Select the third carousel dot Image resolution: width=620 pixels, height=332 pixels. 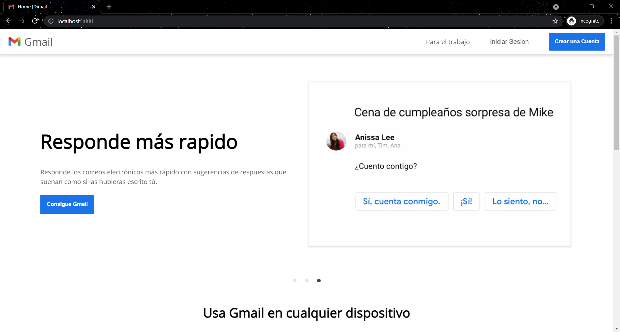[319, 280]
